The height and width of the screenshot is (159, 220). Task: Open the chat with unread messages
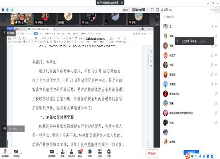pyautogui.click(x=80, y=153)
